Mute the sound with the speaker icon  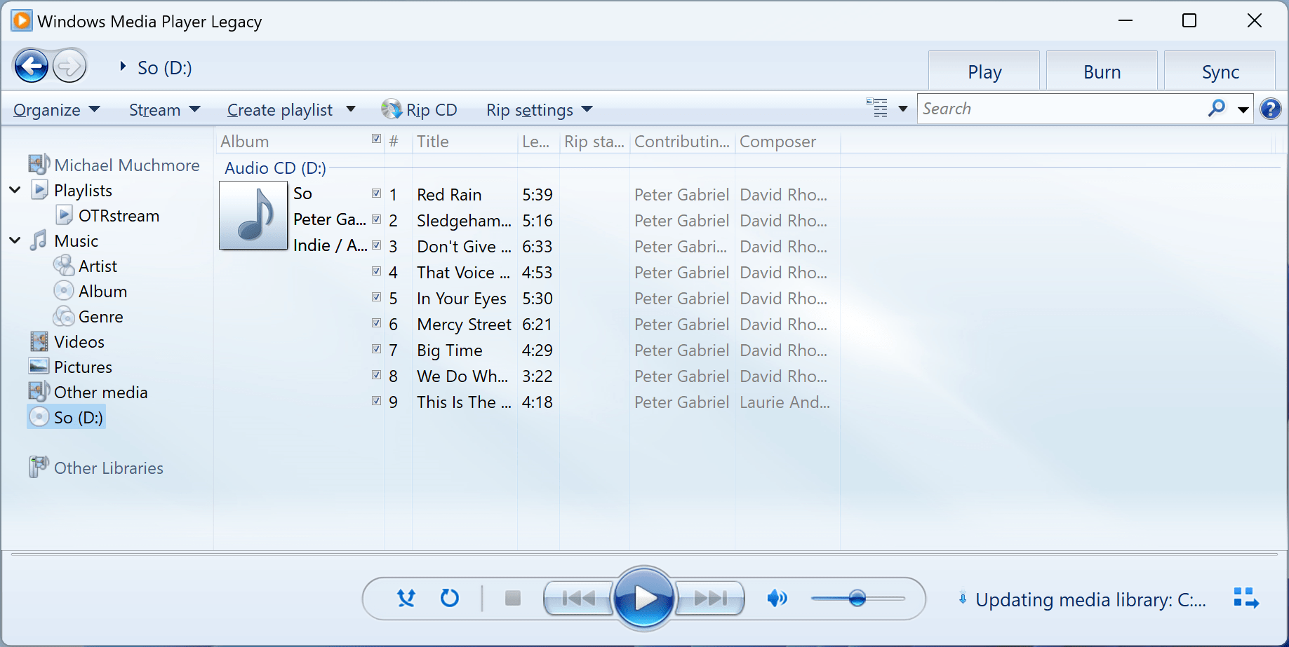tap(777, 598)
